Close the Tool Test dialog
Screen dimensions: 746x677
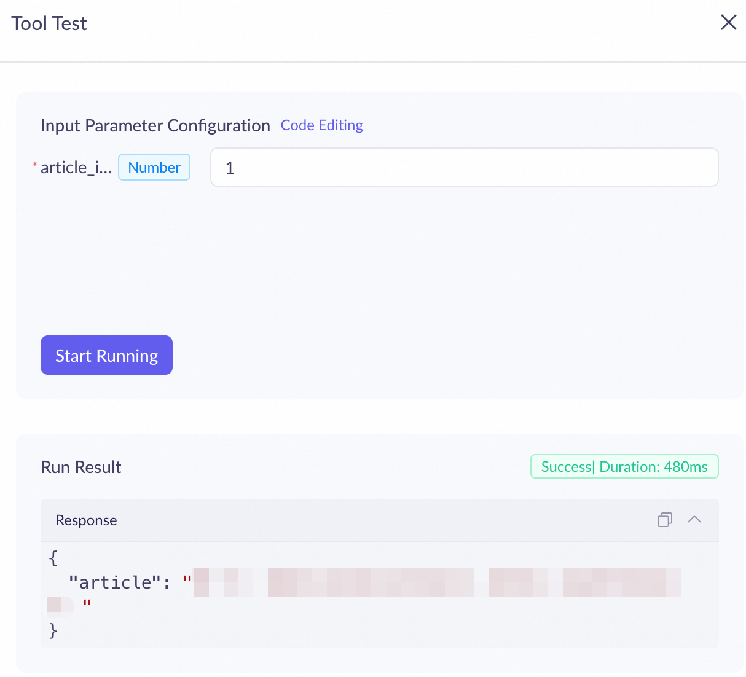tap(728, 23)
